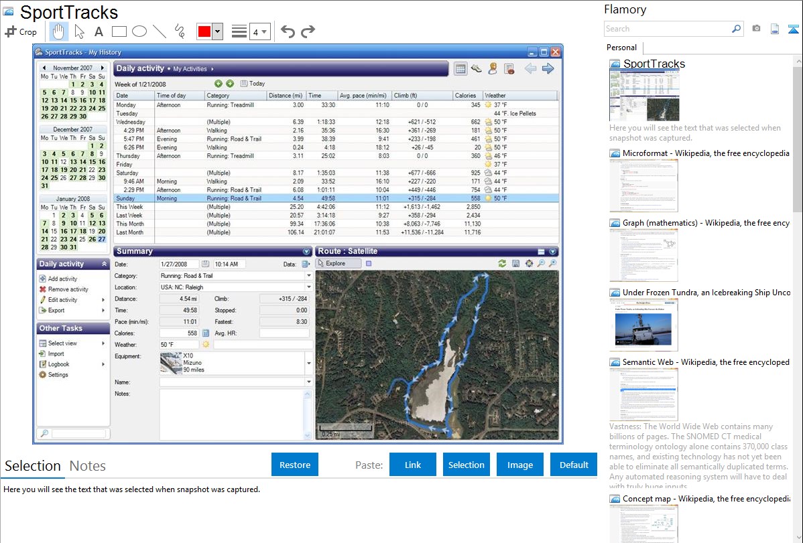Click the Paste Selection button
Viewport: 803px width, 543px height.
coord(466,465)
